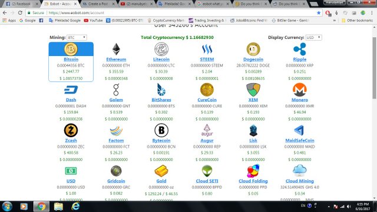
Task: Click the STEEM logo icon
Action: click(x=207, y=49)
